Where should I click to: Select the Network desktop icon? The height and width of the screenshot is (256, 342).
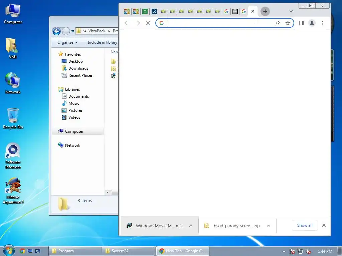(x=13, y=83)
